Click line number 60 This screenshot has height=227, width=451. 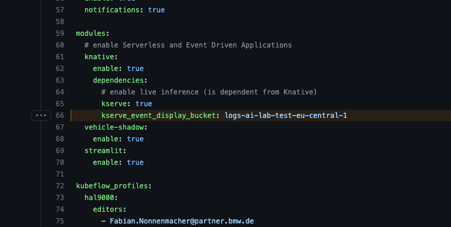click(60, 45)
